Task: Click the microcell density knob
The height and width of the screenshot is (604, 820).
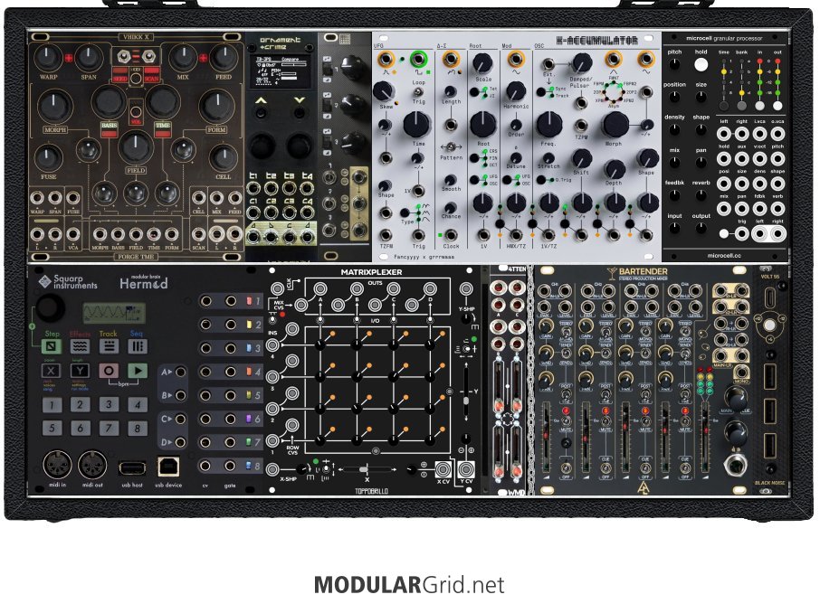Action: [674, 129]
